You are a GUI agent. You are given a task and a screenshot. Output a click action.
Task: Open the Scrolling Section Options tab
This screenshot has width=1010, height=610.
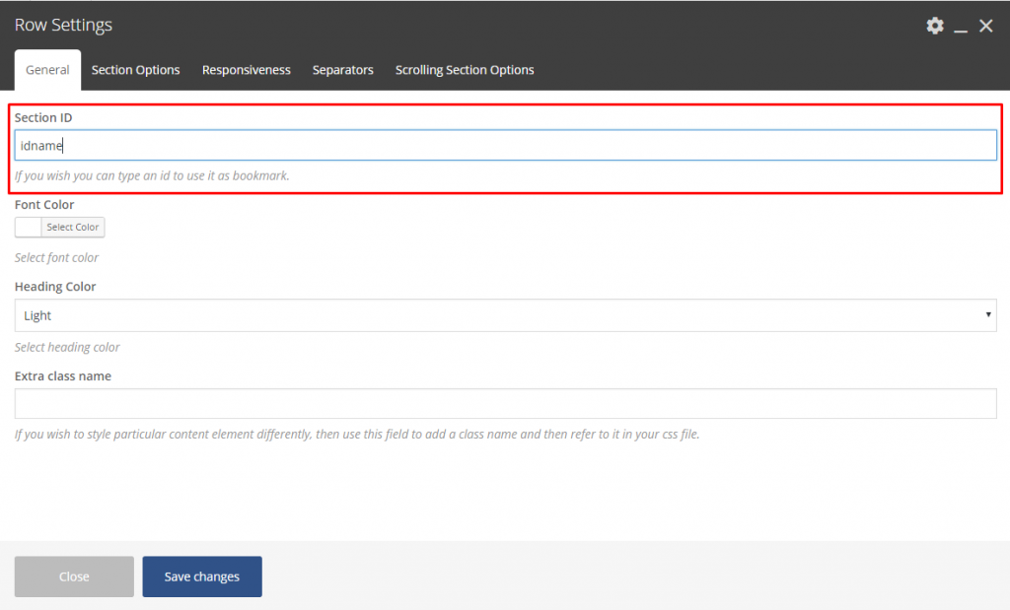465,70
